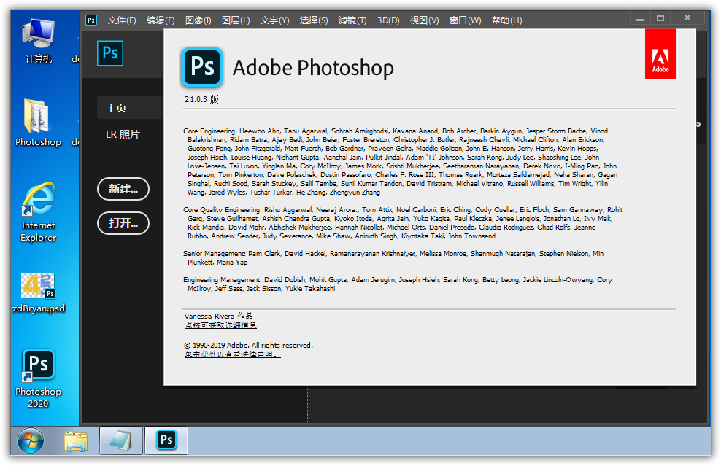Open the 滤镜(T) menu

352,20
